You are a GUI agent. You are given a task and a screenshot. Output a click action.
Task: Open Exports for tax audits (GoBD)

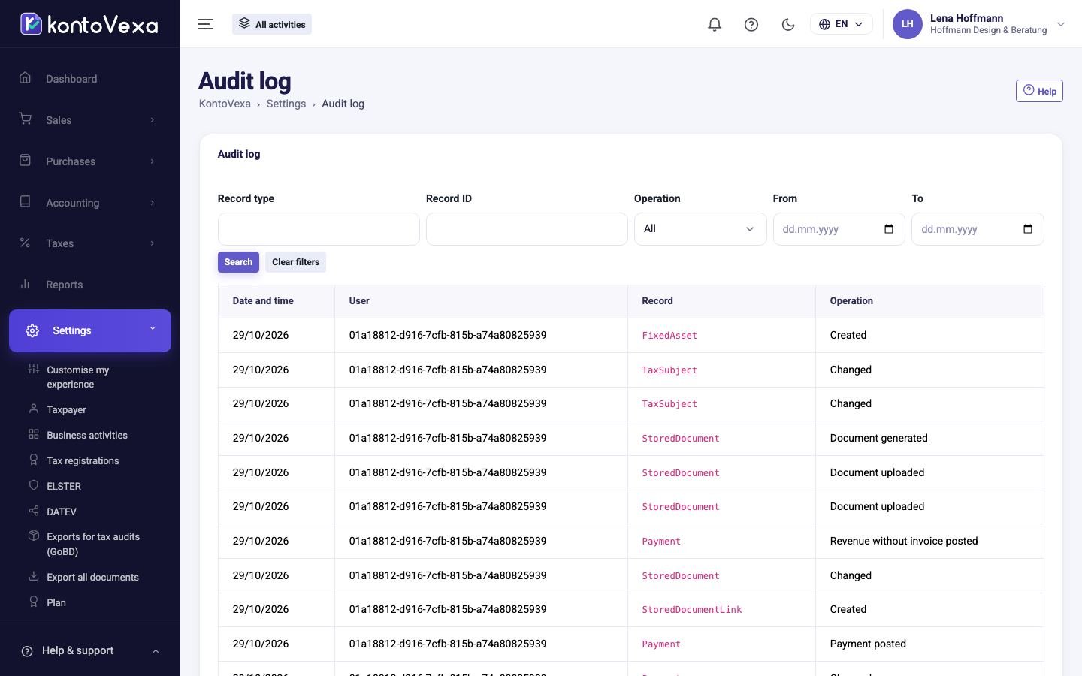click(x=84, y=544)
